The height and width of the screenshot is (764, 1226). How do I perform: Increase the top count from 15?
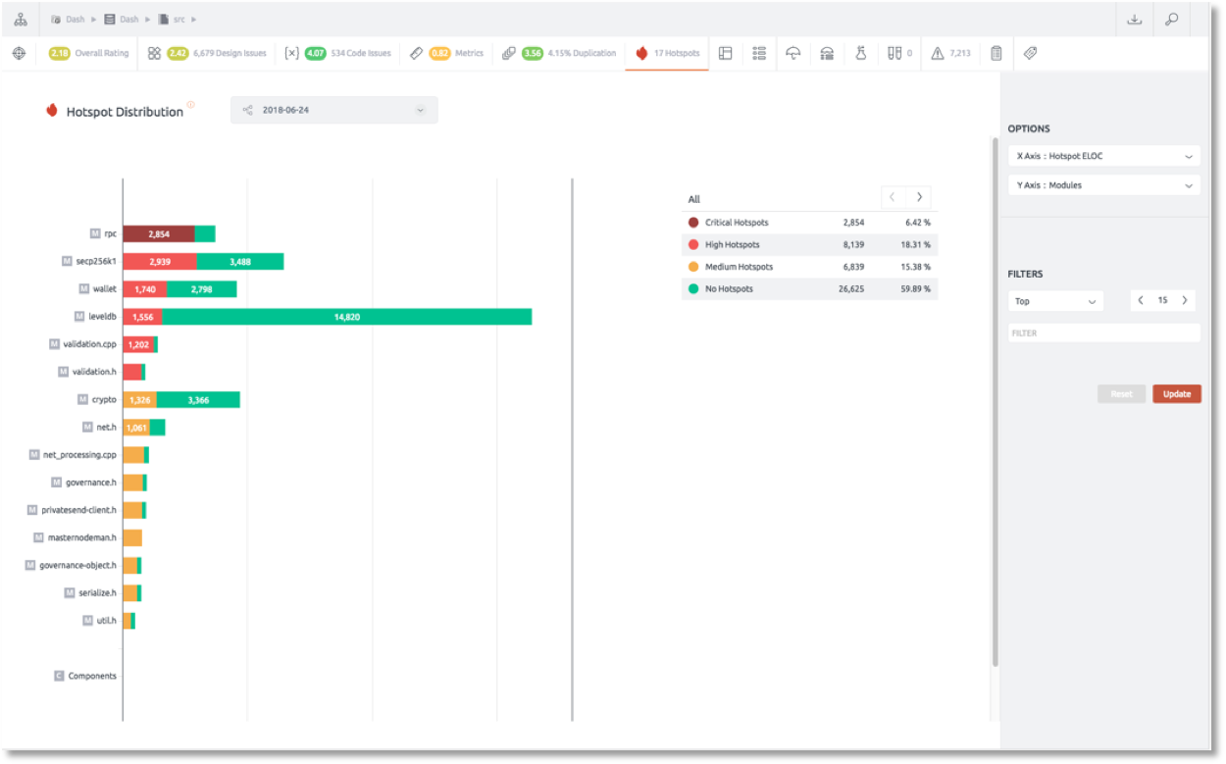[1185, 301]
